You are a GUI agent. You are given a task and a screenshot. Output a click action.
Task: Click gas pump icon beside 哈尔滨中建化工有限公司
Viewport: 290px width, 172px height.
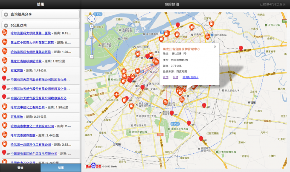(x=5, y=107)
